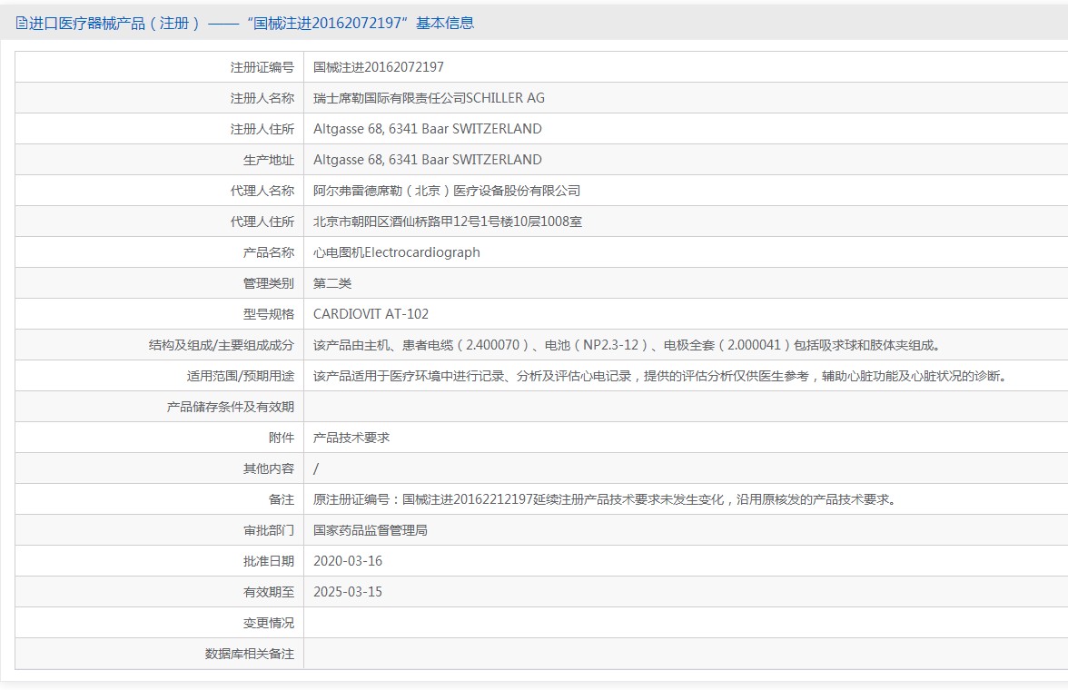Select the expiry date 2025-03-15 cell
This screenshot has width=1068, height=690.
pos(348,591)
